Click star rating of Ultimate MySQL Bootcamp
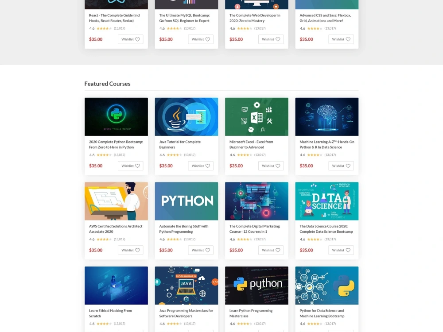This screenshot has height=332, width=443. 174,28
